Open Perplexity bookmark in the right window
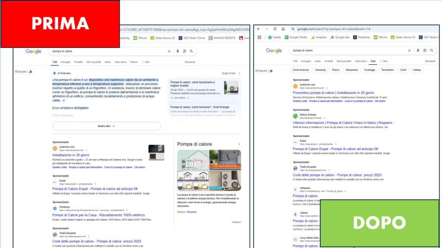The height and width of the screenshot is (248, 442). click(362, 37)
